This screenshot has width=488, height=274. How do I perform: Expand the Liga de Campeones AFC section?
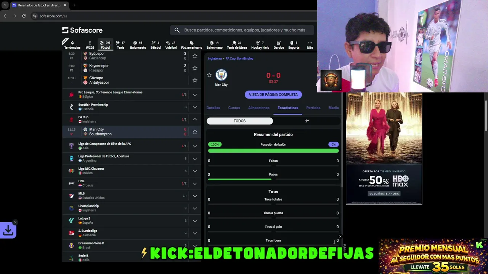pyautogui.click(x=195, y=146)
